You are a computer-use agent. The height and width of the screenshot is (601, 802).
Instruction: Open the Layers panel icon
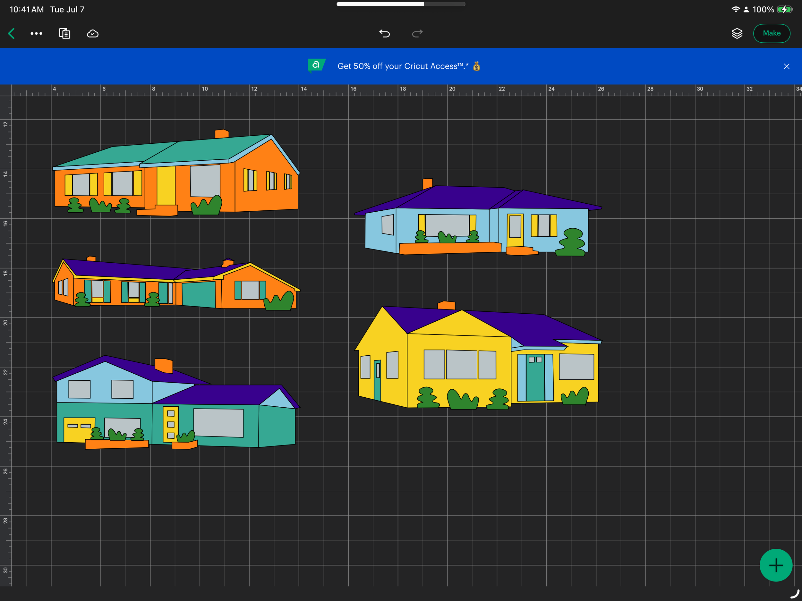pyautogui.click(x=737, y=33)
